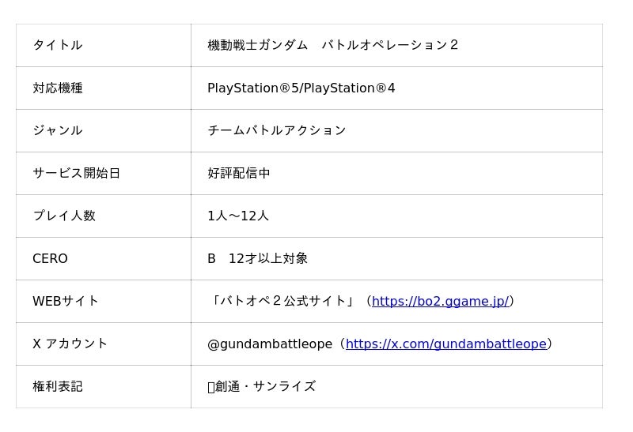Open the bo2.ggame.jp official site link
The width and height of the screenshot is (633, 432).
(x=440, y=301)
